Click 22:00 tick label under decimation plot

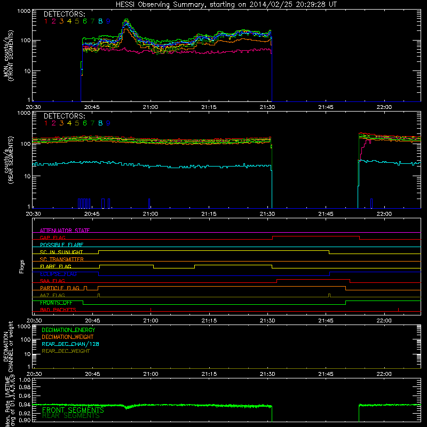click(384, 374)
